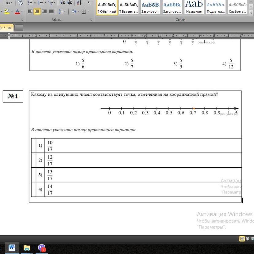Open the font group dialog launcher
This screenshot has height=254, width=254.
[x=22, y=20]
